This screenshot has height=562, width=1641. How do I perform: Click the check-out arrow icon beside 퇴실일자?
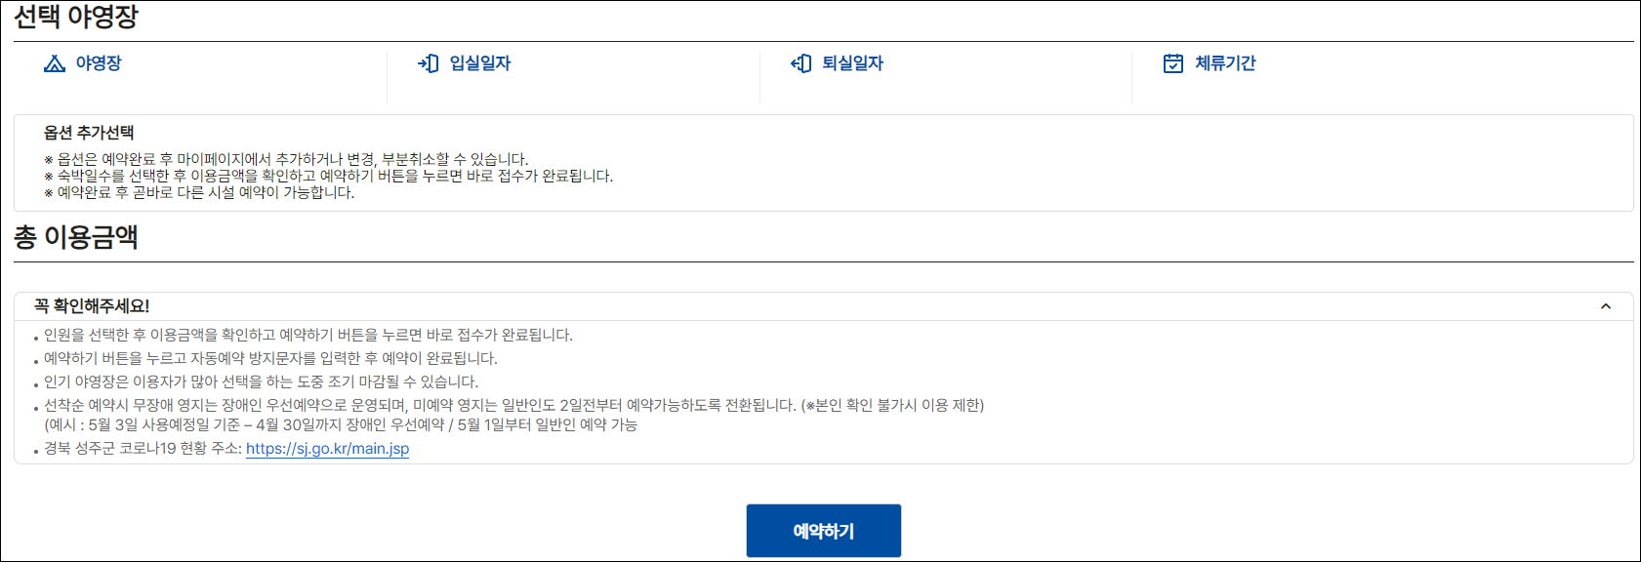(x=801, y=63)
